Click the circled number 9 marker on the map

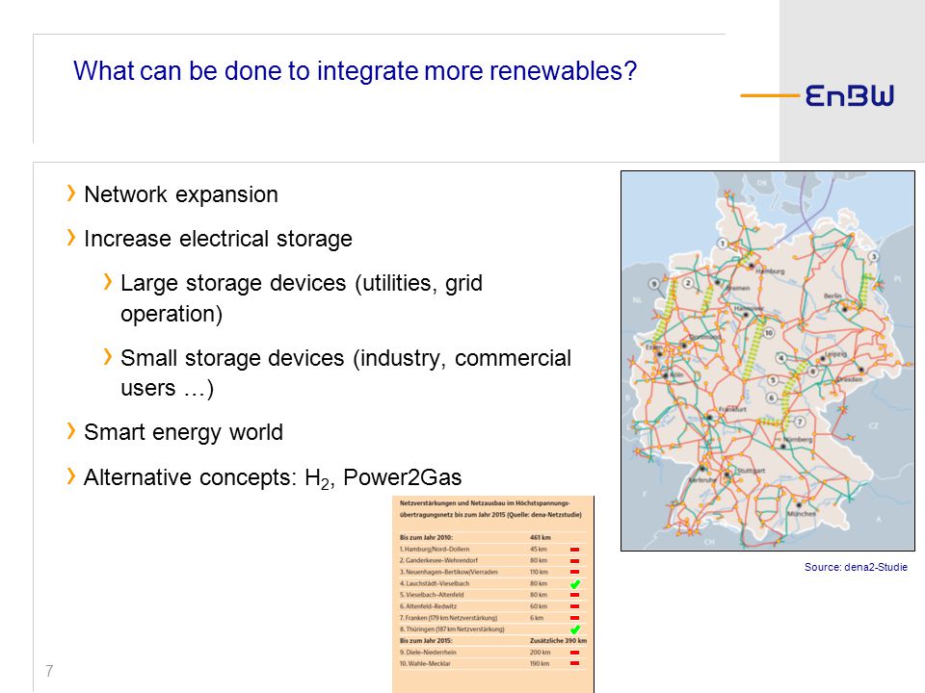[653, 283]
